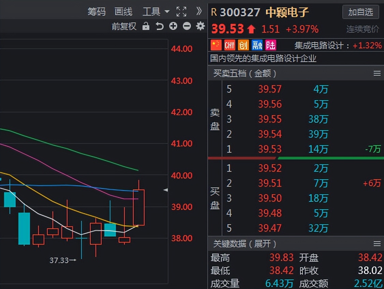Select the 筹码 chip distribution tab
Image resolution: width=384 pixels, height=289 pixels.
(x=97, y=11)
